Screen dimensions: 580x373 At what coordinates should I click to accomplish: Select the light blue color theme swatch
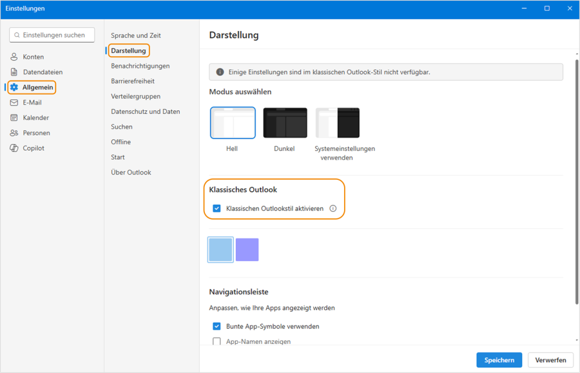tap(220, 249)
